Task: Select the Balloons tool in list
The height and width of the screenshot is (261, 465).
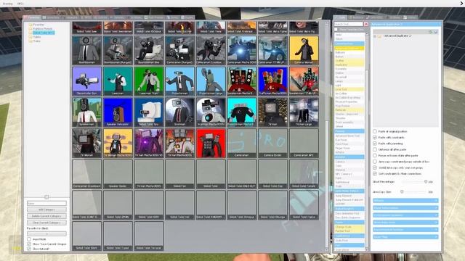Action: pos(349,52)
